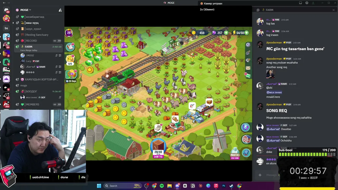Join the Resting Sanctuary voice channel
Screen dimensions: 338x190
pos(39,35)
